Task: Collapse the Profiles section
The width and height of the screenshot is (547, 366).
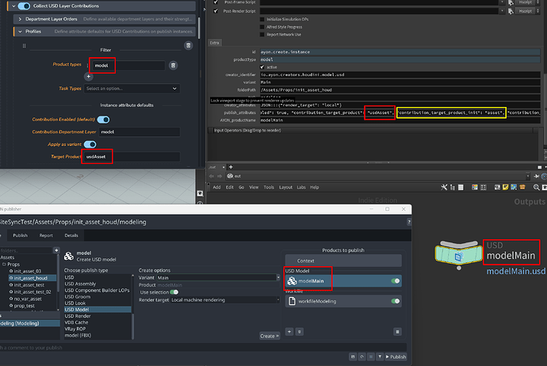Action: 20,32
